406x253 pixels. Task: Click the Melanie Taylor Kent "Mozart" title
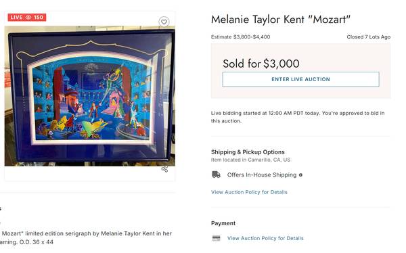[x=281, y=20]
